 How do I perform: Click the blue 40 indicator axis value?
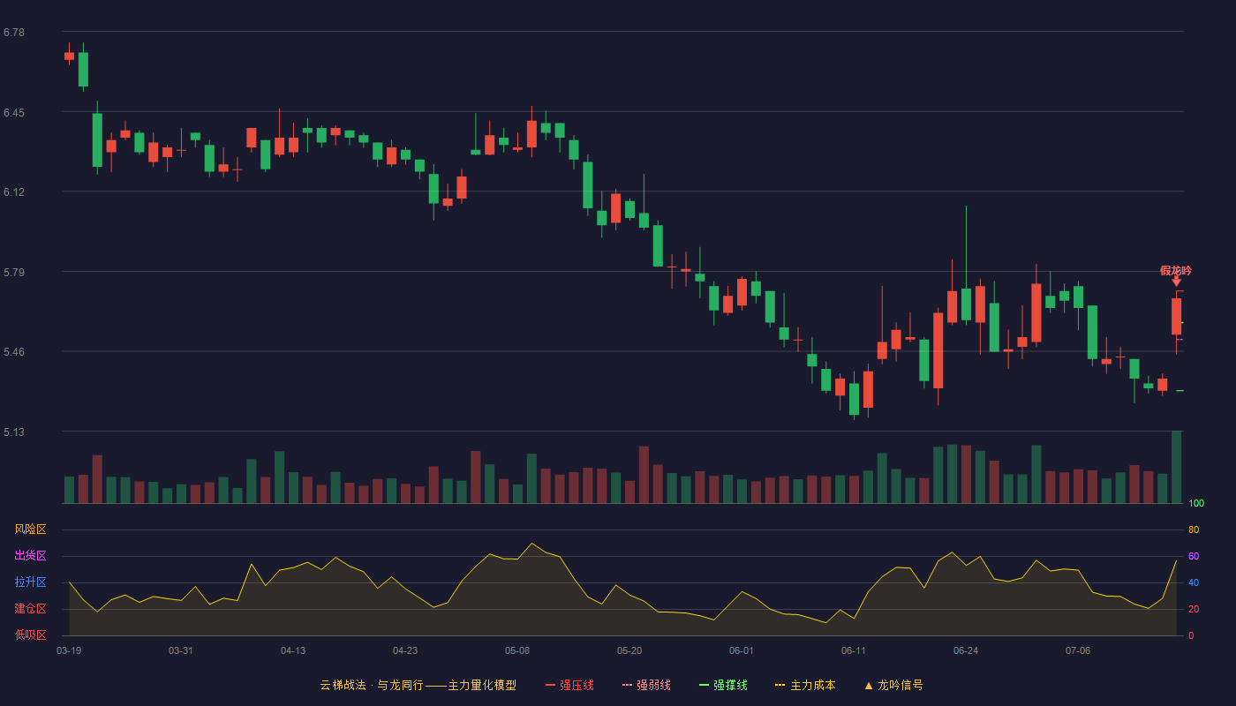pos(1194,582)
